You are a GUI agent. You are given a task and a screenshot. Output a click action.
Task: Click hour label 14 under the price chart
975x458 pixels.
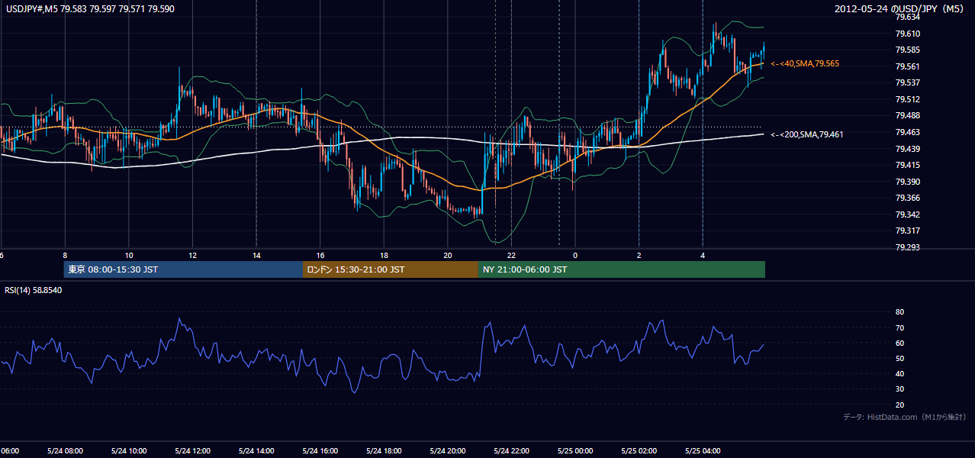(x=256, y=256)
